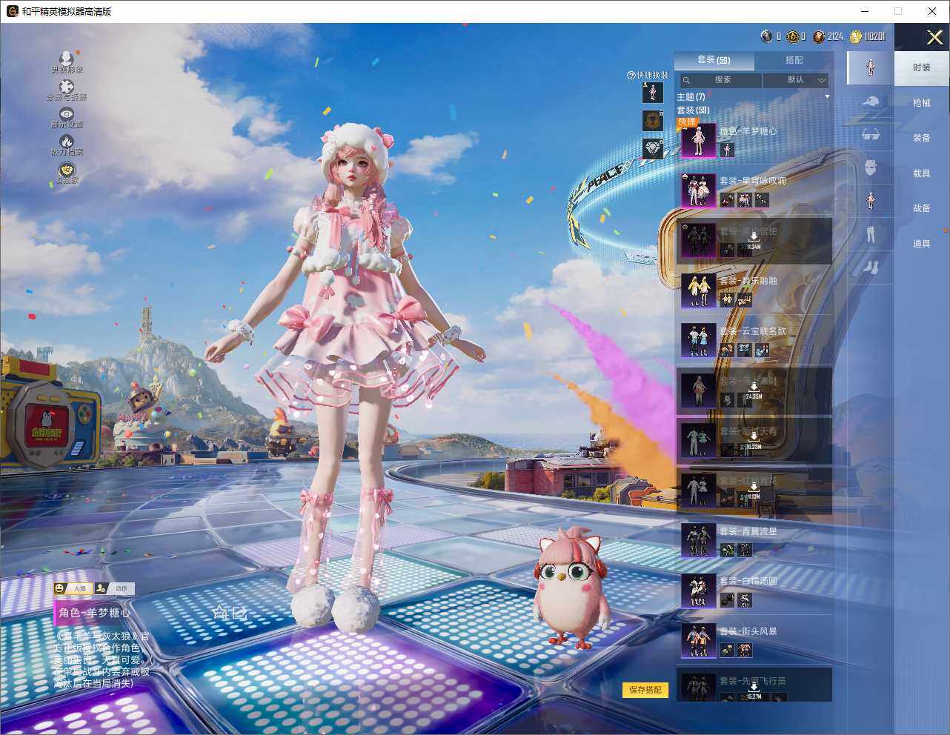Maximize the 和平精英模拟器 window
The width and height of the screenshot is (950, 735).
(x=897, y=11)
